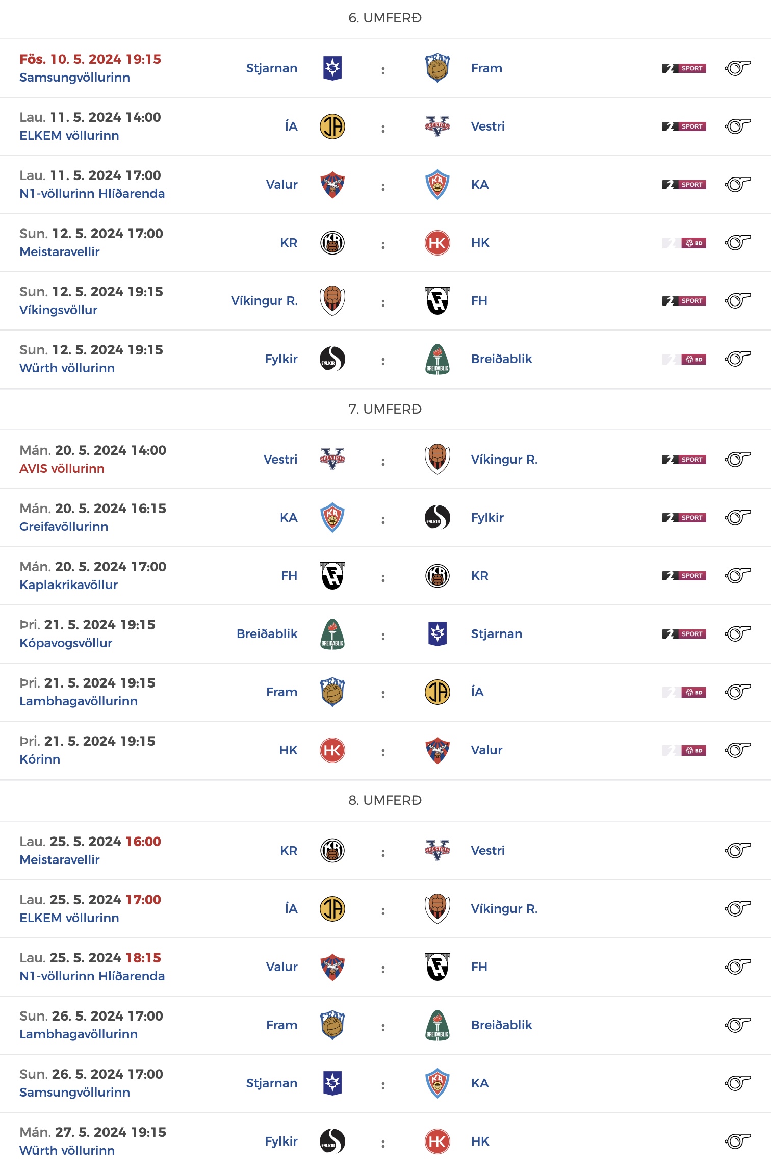The height and width of the screenshot is (1168, 771).
Task: Click the Stöð 2 Sport badge for ÍA vs Vestri
Action: pos(684,126)
